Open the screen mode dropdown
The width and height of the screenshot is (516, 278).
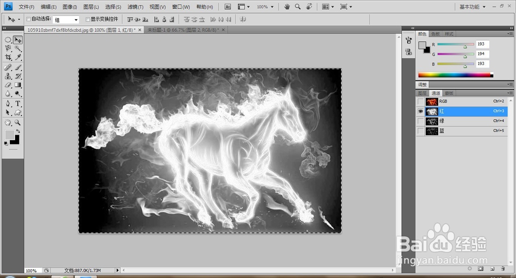pos(346,7)
